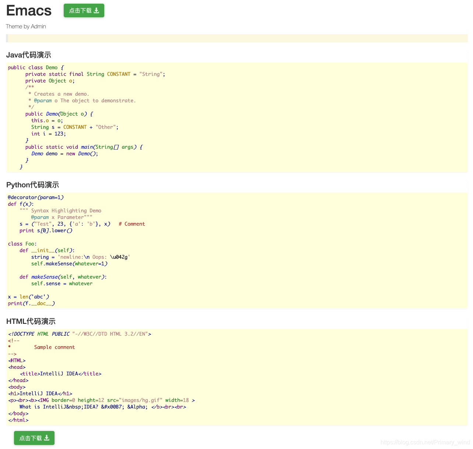The image size is (473, 449).
Task: Click the 'What is IntelliJ&nbsp;IDEA?' line
Action: pyautogui.click(x=103, y=407)
